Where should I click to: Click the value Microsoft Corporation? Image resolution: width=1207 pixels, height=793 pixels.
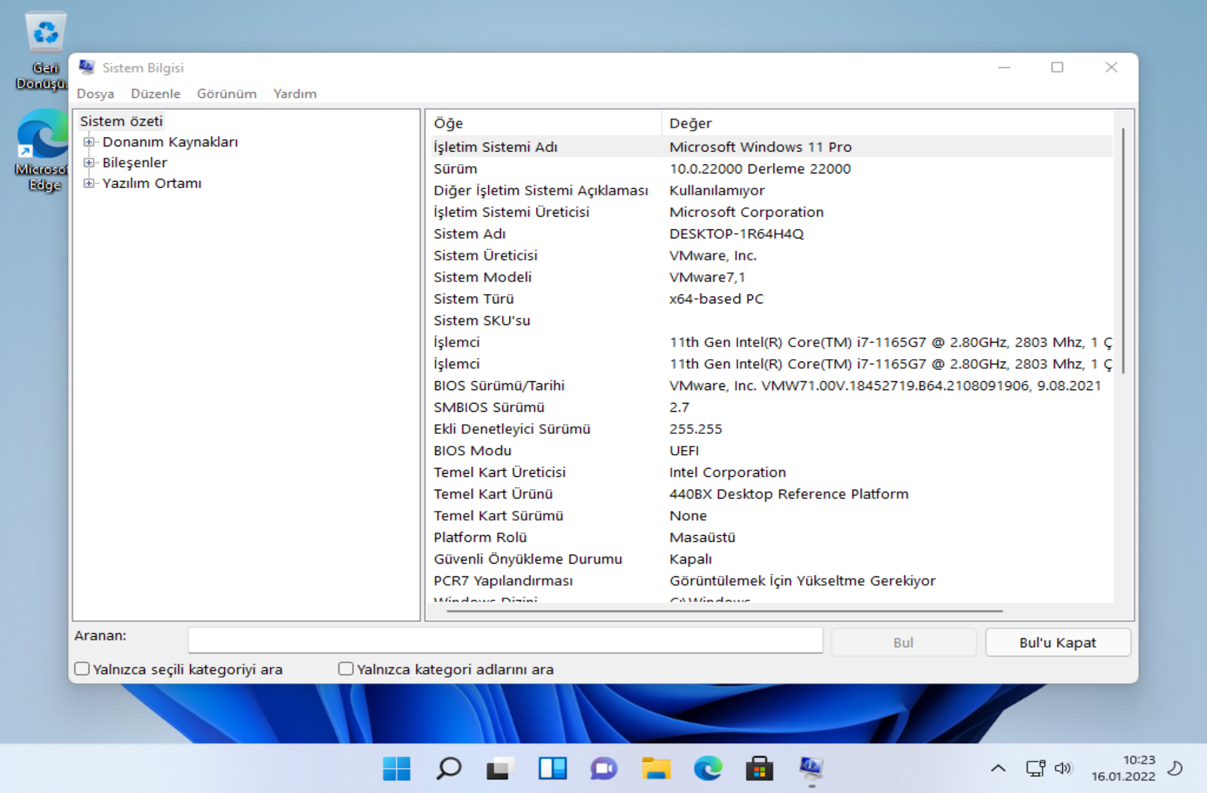[x=746, y=212]
